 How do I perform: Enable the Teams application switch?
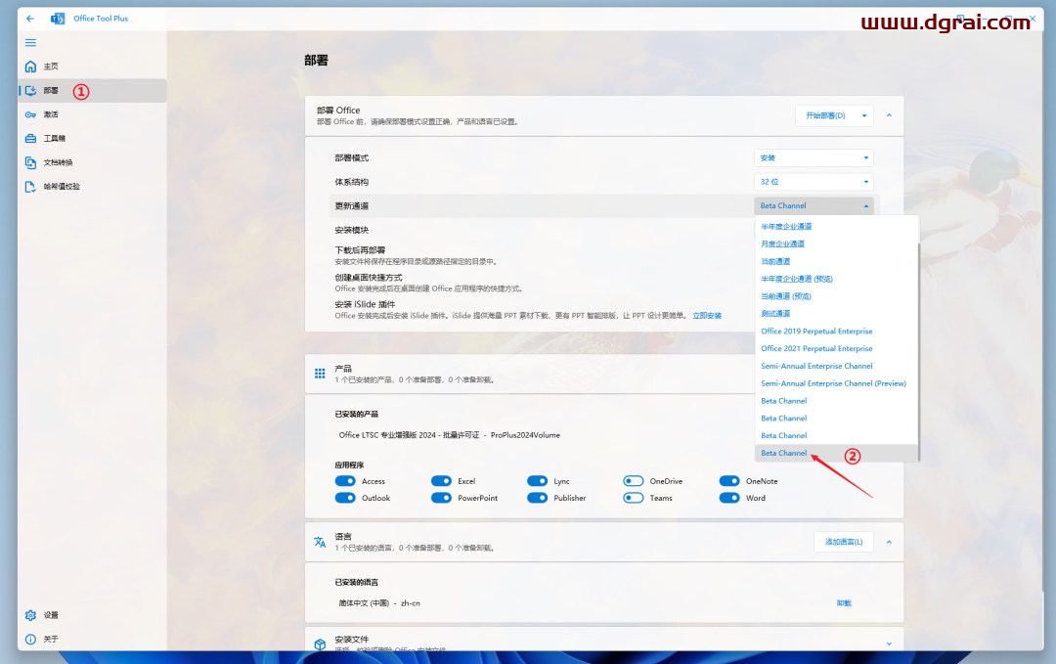coord(633,498)
